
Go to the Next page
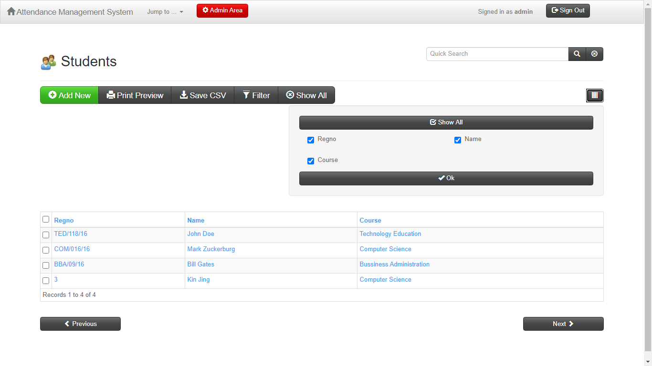(x=563, y=324)
